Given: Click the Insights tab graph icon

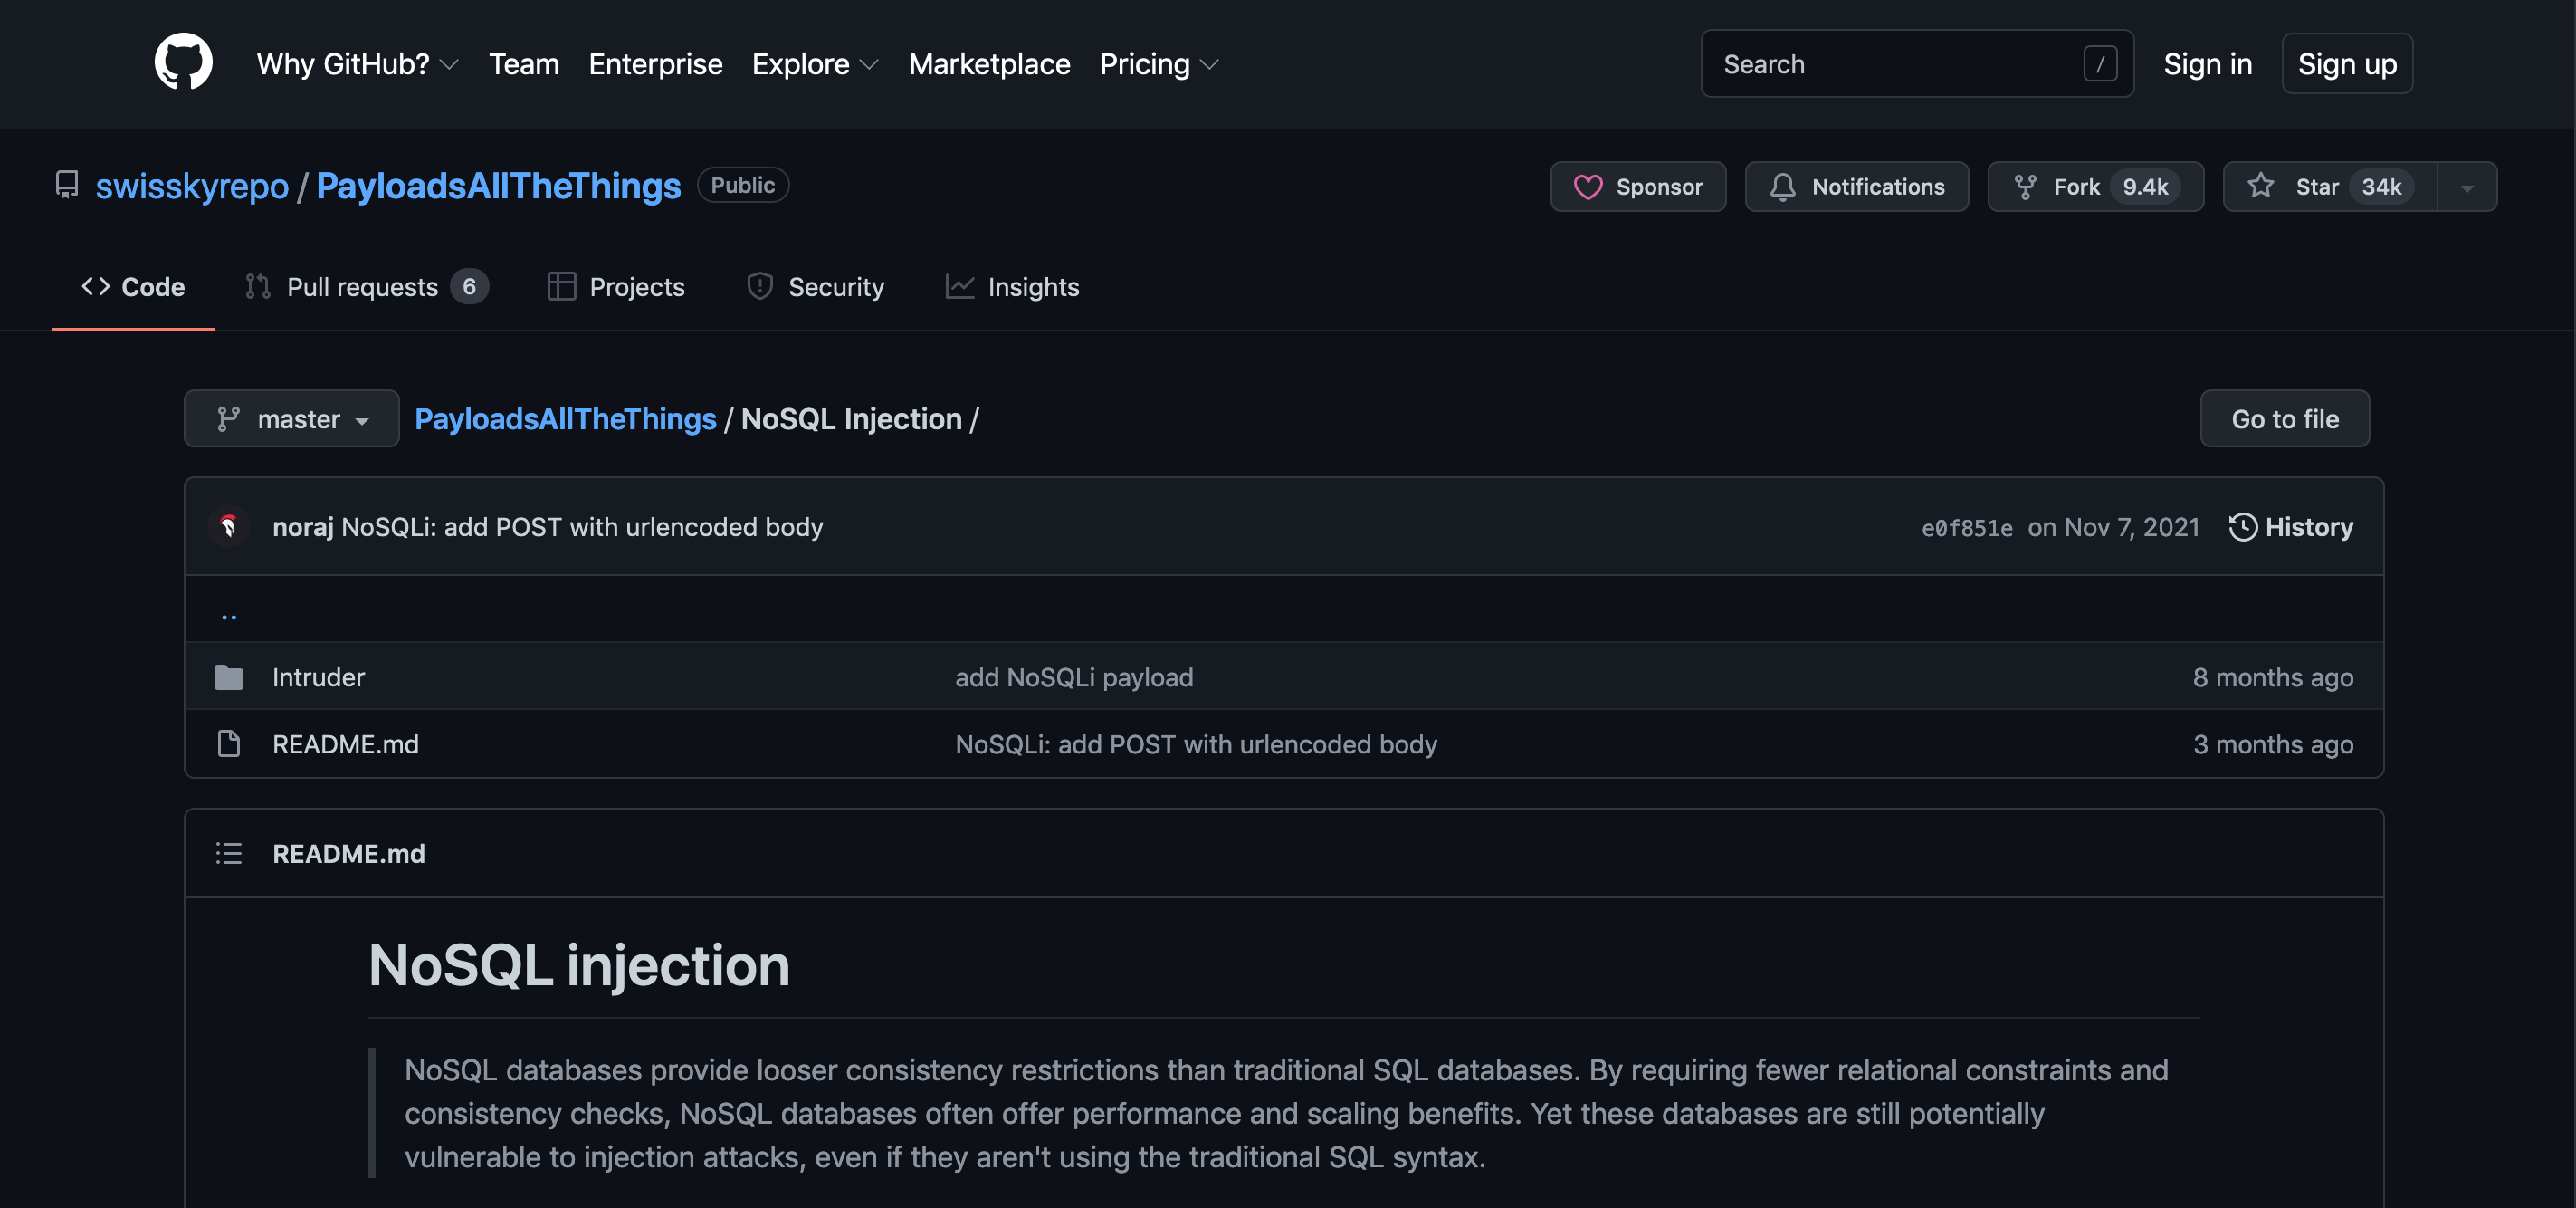Looking at the screenshot, I should (960, 286).
